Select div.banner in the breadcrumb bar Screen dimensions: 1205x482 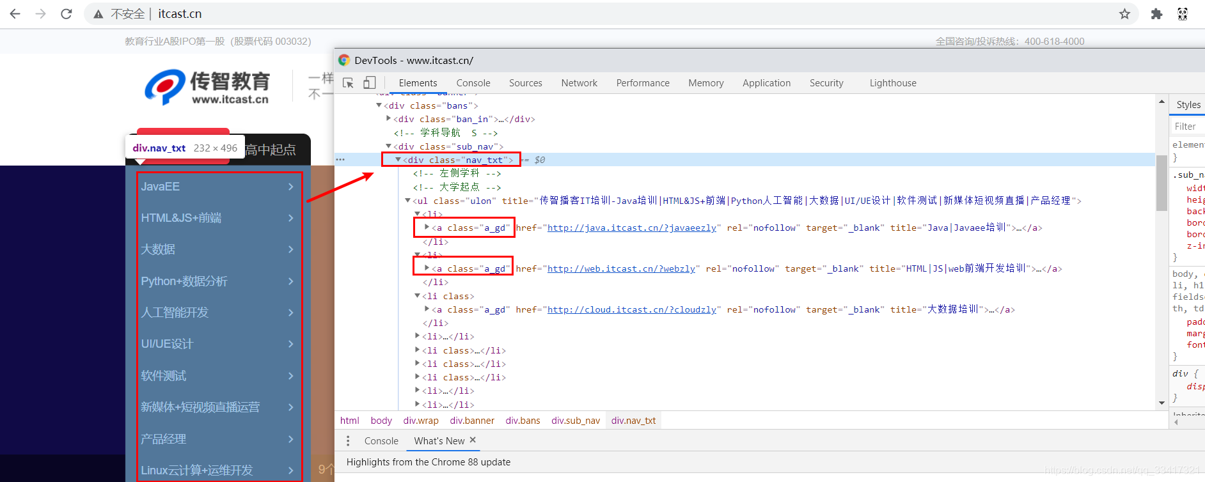[472, 421]
